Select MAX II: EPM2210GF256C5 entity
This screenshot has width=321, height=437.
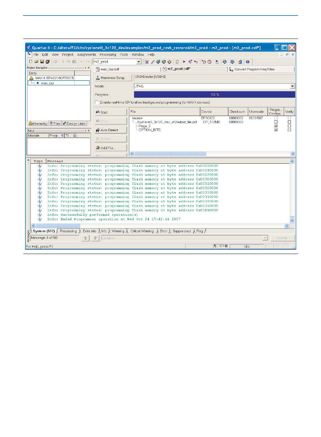point(55,78)
